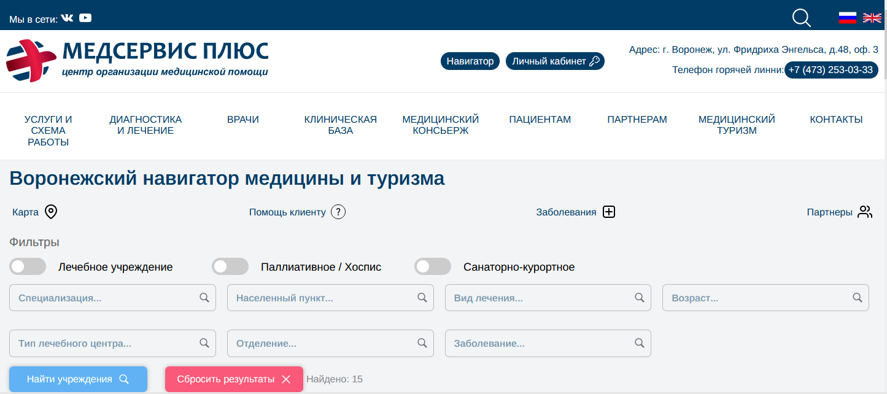Open the Карта link

tap(25, 212)
